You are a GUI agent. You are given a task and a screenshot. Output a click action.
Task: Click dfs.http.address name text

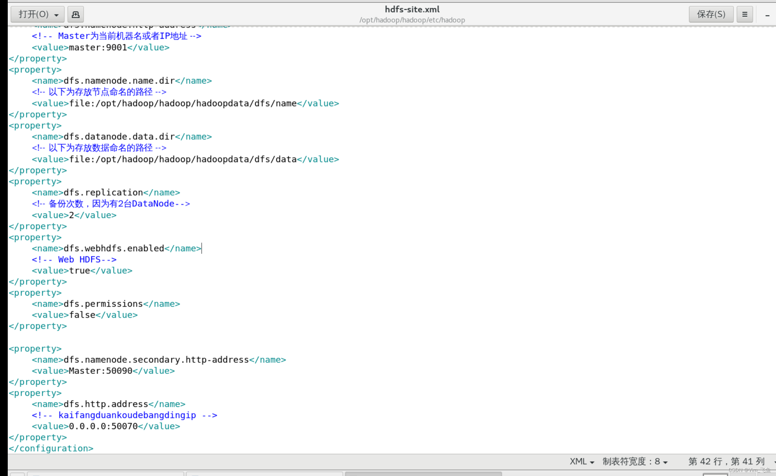click(106, 404)
